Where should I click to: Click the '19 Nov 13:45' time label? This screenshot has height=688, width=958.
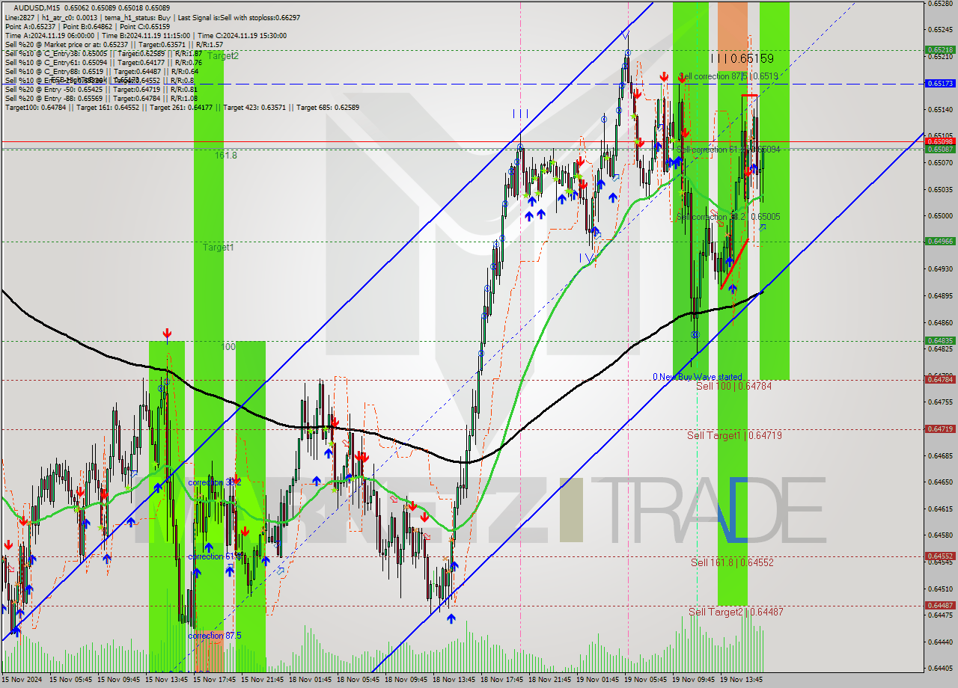740,680
